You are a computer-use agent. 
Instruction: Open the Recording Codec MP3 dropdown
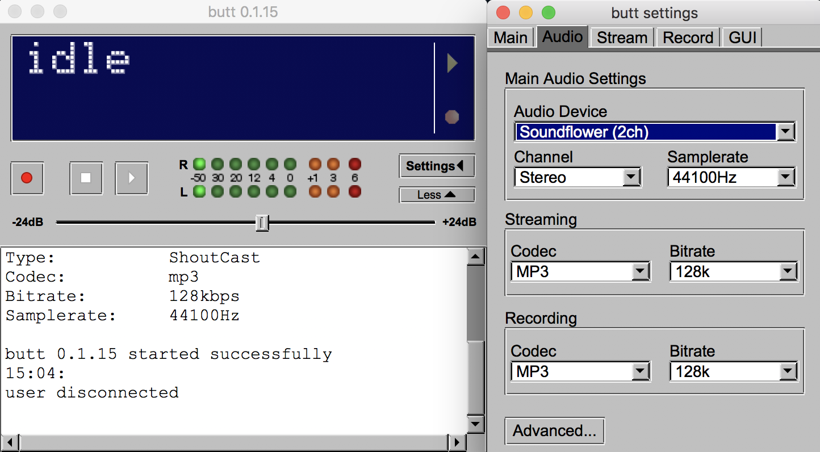[x=581, y=371]
